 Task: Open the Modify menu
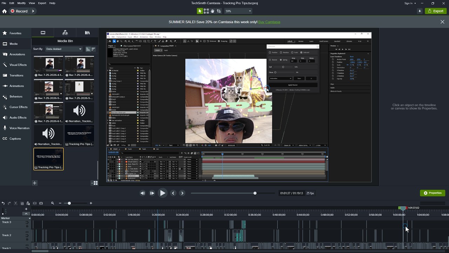21,3
